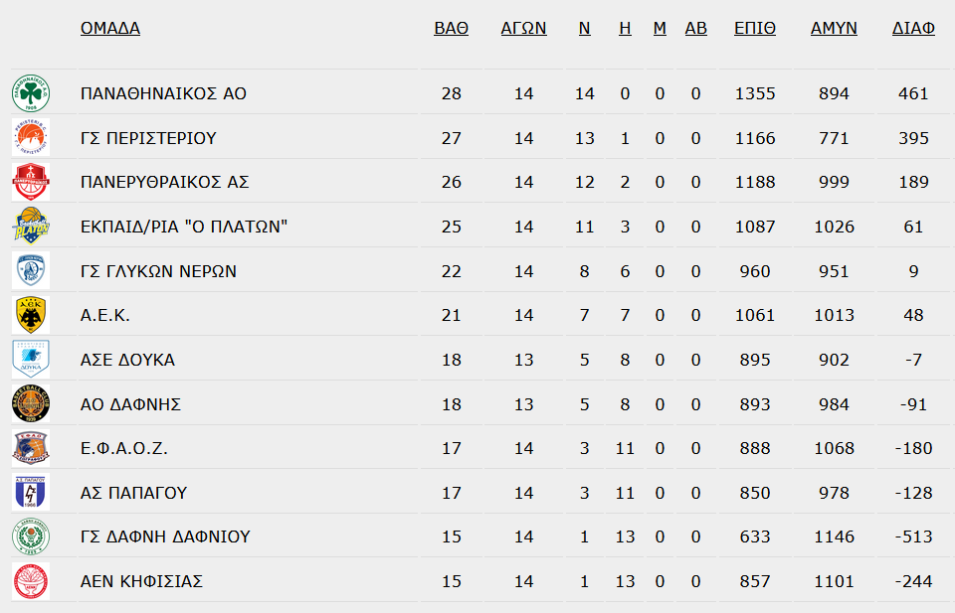Screen dimensions: 955x613
Task: Click the ΑΜΥΝ points conceded header
Action: click(x=834, y=28)
